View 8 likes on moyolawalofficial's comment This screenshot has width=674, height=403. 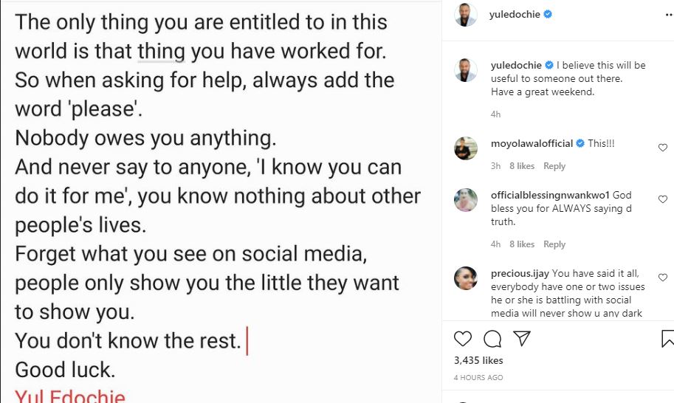point(522,166)
